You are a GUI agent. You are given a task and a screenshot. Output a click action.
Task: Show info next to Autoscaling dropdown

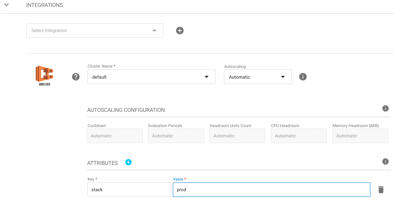tap(303, 77)
